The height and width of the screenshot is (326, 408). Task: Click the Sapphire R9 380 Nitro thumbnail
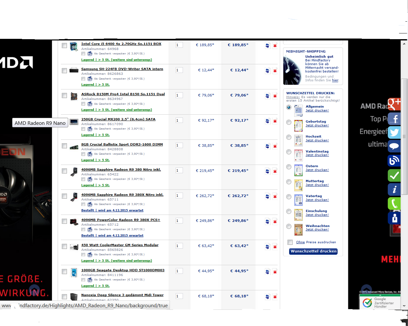pos(74,172)
